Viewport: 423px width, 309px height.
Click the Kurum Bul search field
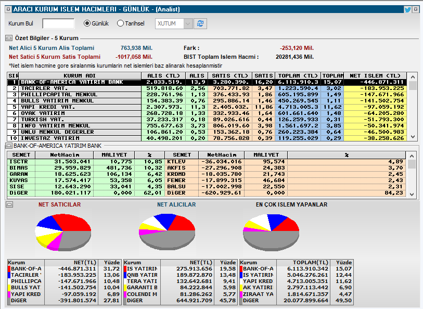click(58, 23)
